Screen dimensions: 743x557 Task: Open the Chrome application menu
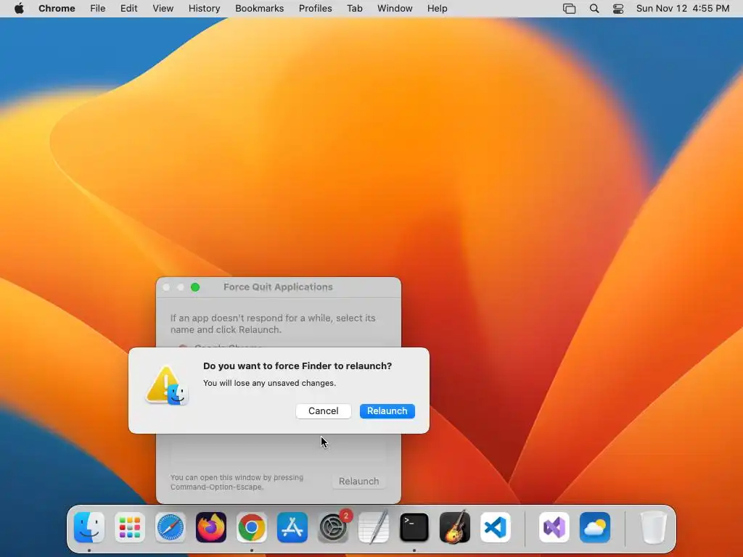pyautogui.click(x=57, y=9)
